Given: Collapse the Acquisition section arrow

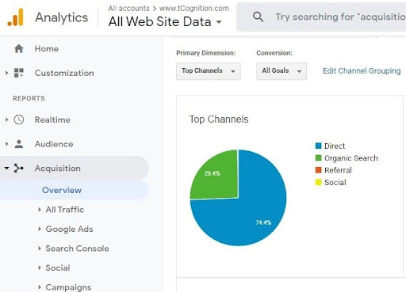Looking at the screenshot, I should coord(6,168).
